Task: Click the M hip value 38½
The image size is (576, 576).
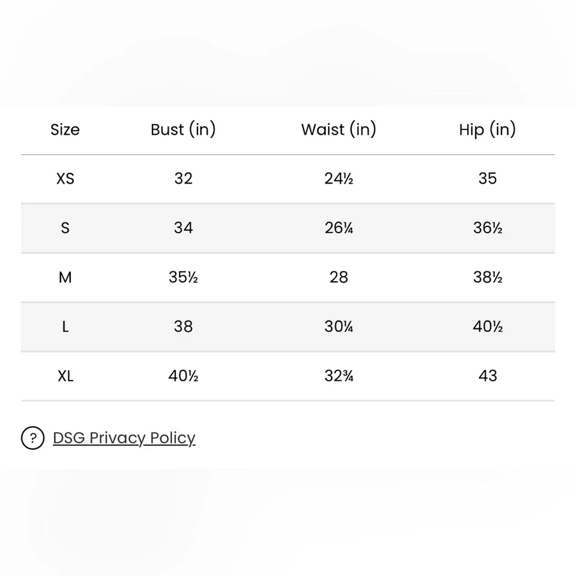Action: pyautogui.click(x=488, y=278)
